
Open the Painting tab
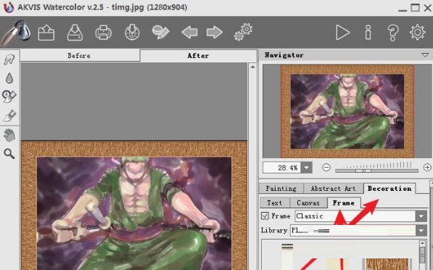pyautogui.click(x=281, y=189)
